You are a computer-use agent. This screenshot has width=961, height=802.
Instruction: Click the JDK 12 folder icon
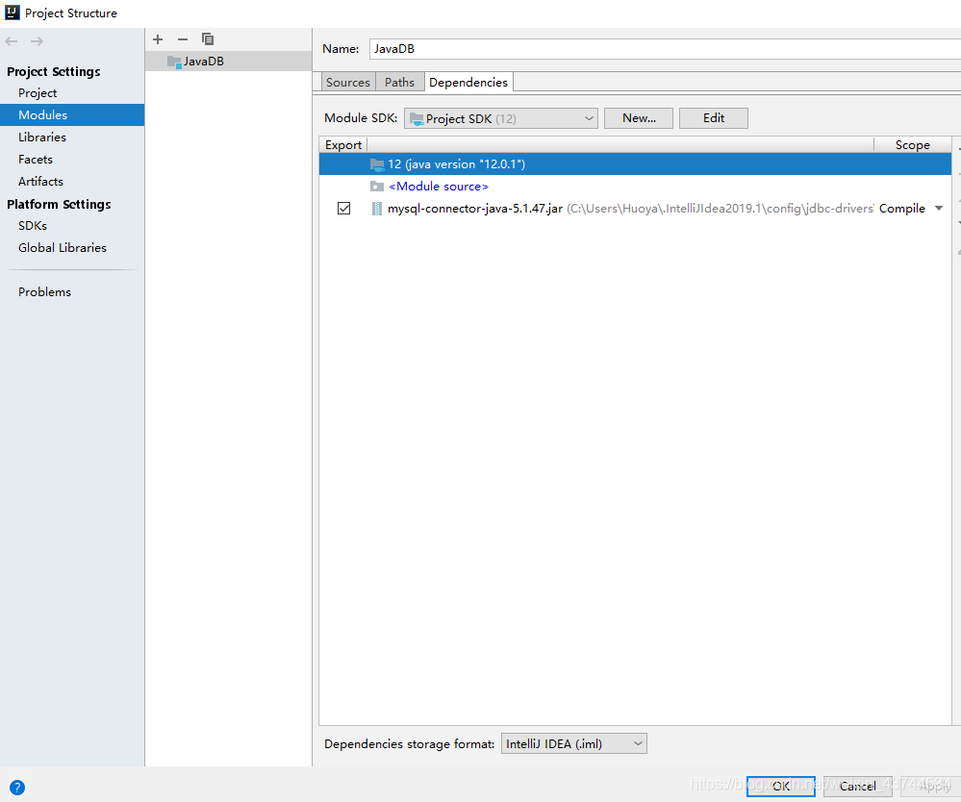(377, 164)
